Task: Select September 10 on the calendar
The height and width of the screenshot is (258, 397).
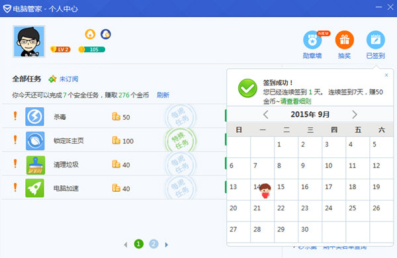Action: 333,169
